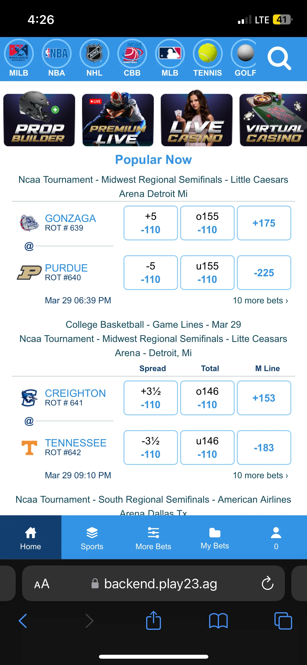The width and height of the screenshot is (307, 665).
Task: Select the GOLF ball icon
Action: (x=245, y=54)
